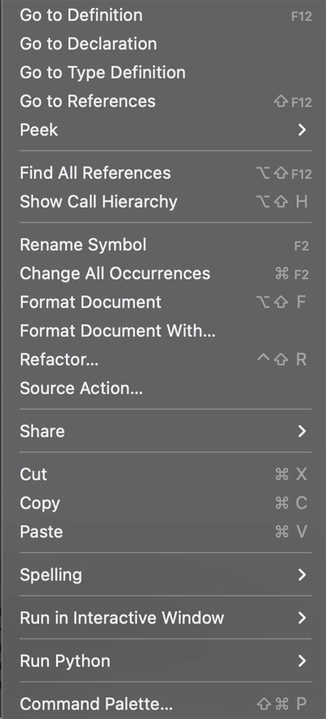326x719 pixels.
Task: Open the Command Palette… entry
Action: pos(166,704)
